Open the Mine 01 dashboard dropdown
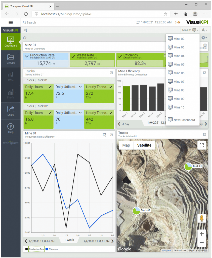This screenshot has width=212, height=258. click(190, 30)
